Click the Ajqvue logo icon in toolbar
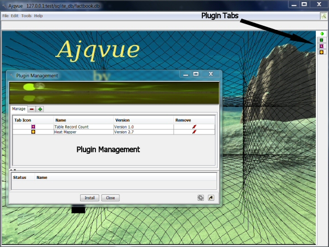This screenshot has width=329, height=247. 324,16
